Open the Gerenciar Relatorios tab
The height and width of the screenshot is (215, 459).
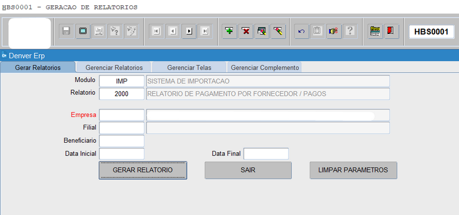pos(114,67)
